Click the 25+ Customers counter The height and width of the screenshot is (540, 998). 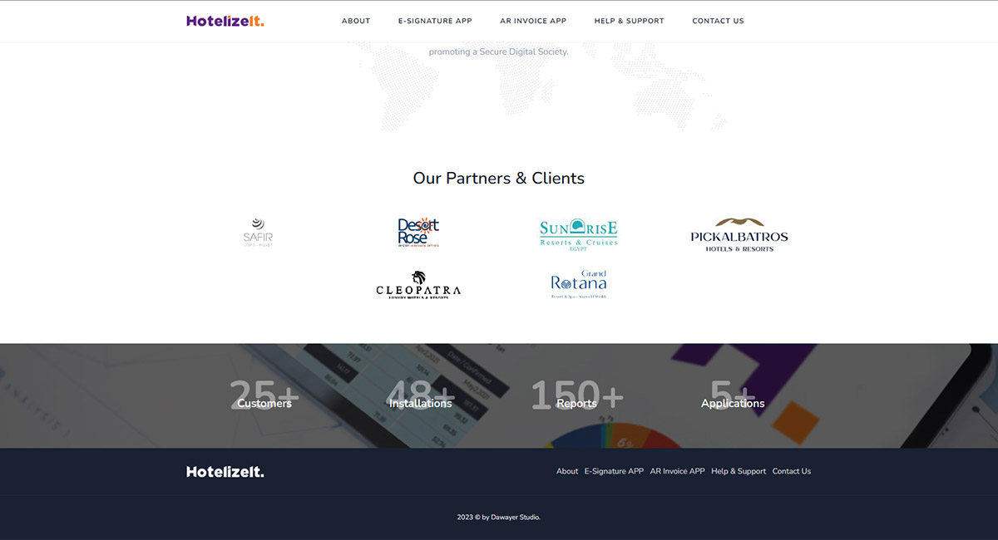(x=264, y=397)
